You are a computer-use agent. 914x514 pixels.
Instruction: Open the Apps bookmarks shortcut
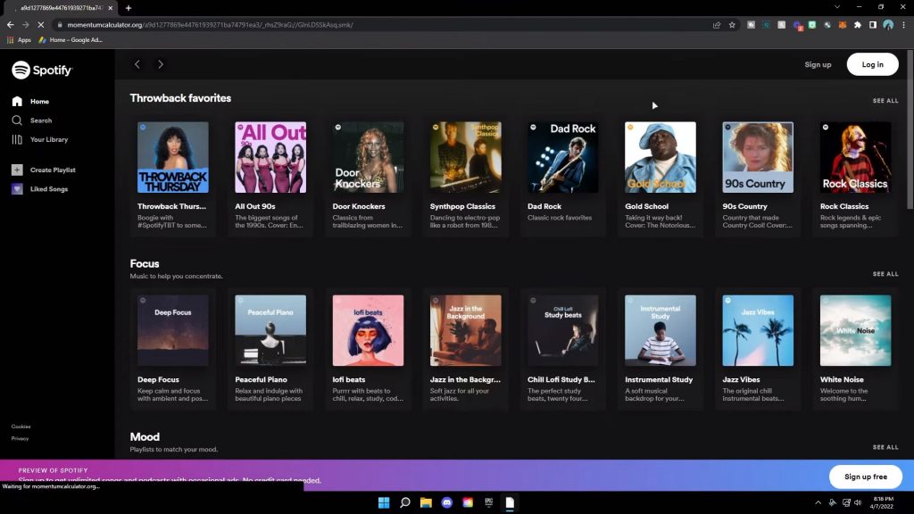tap(19, 40)
